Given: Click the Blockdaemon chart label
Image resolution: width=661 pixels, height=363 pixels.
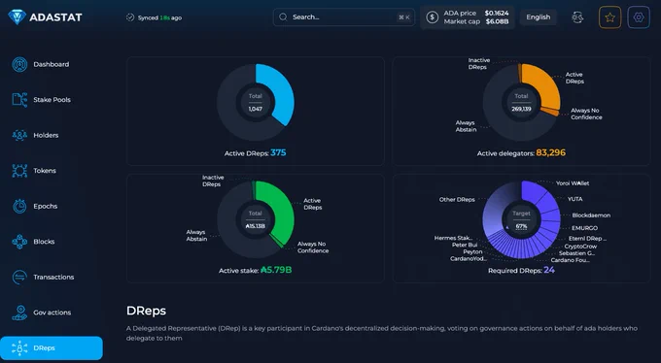Looking at the screenshot, I should (x=591, y=215).
